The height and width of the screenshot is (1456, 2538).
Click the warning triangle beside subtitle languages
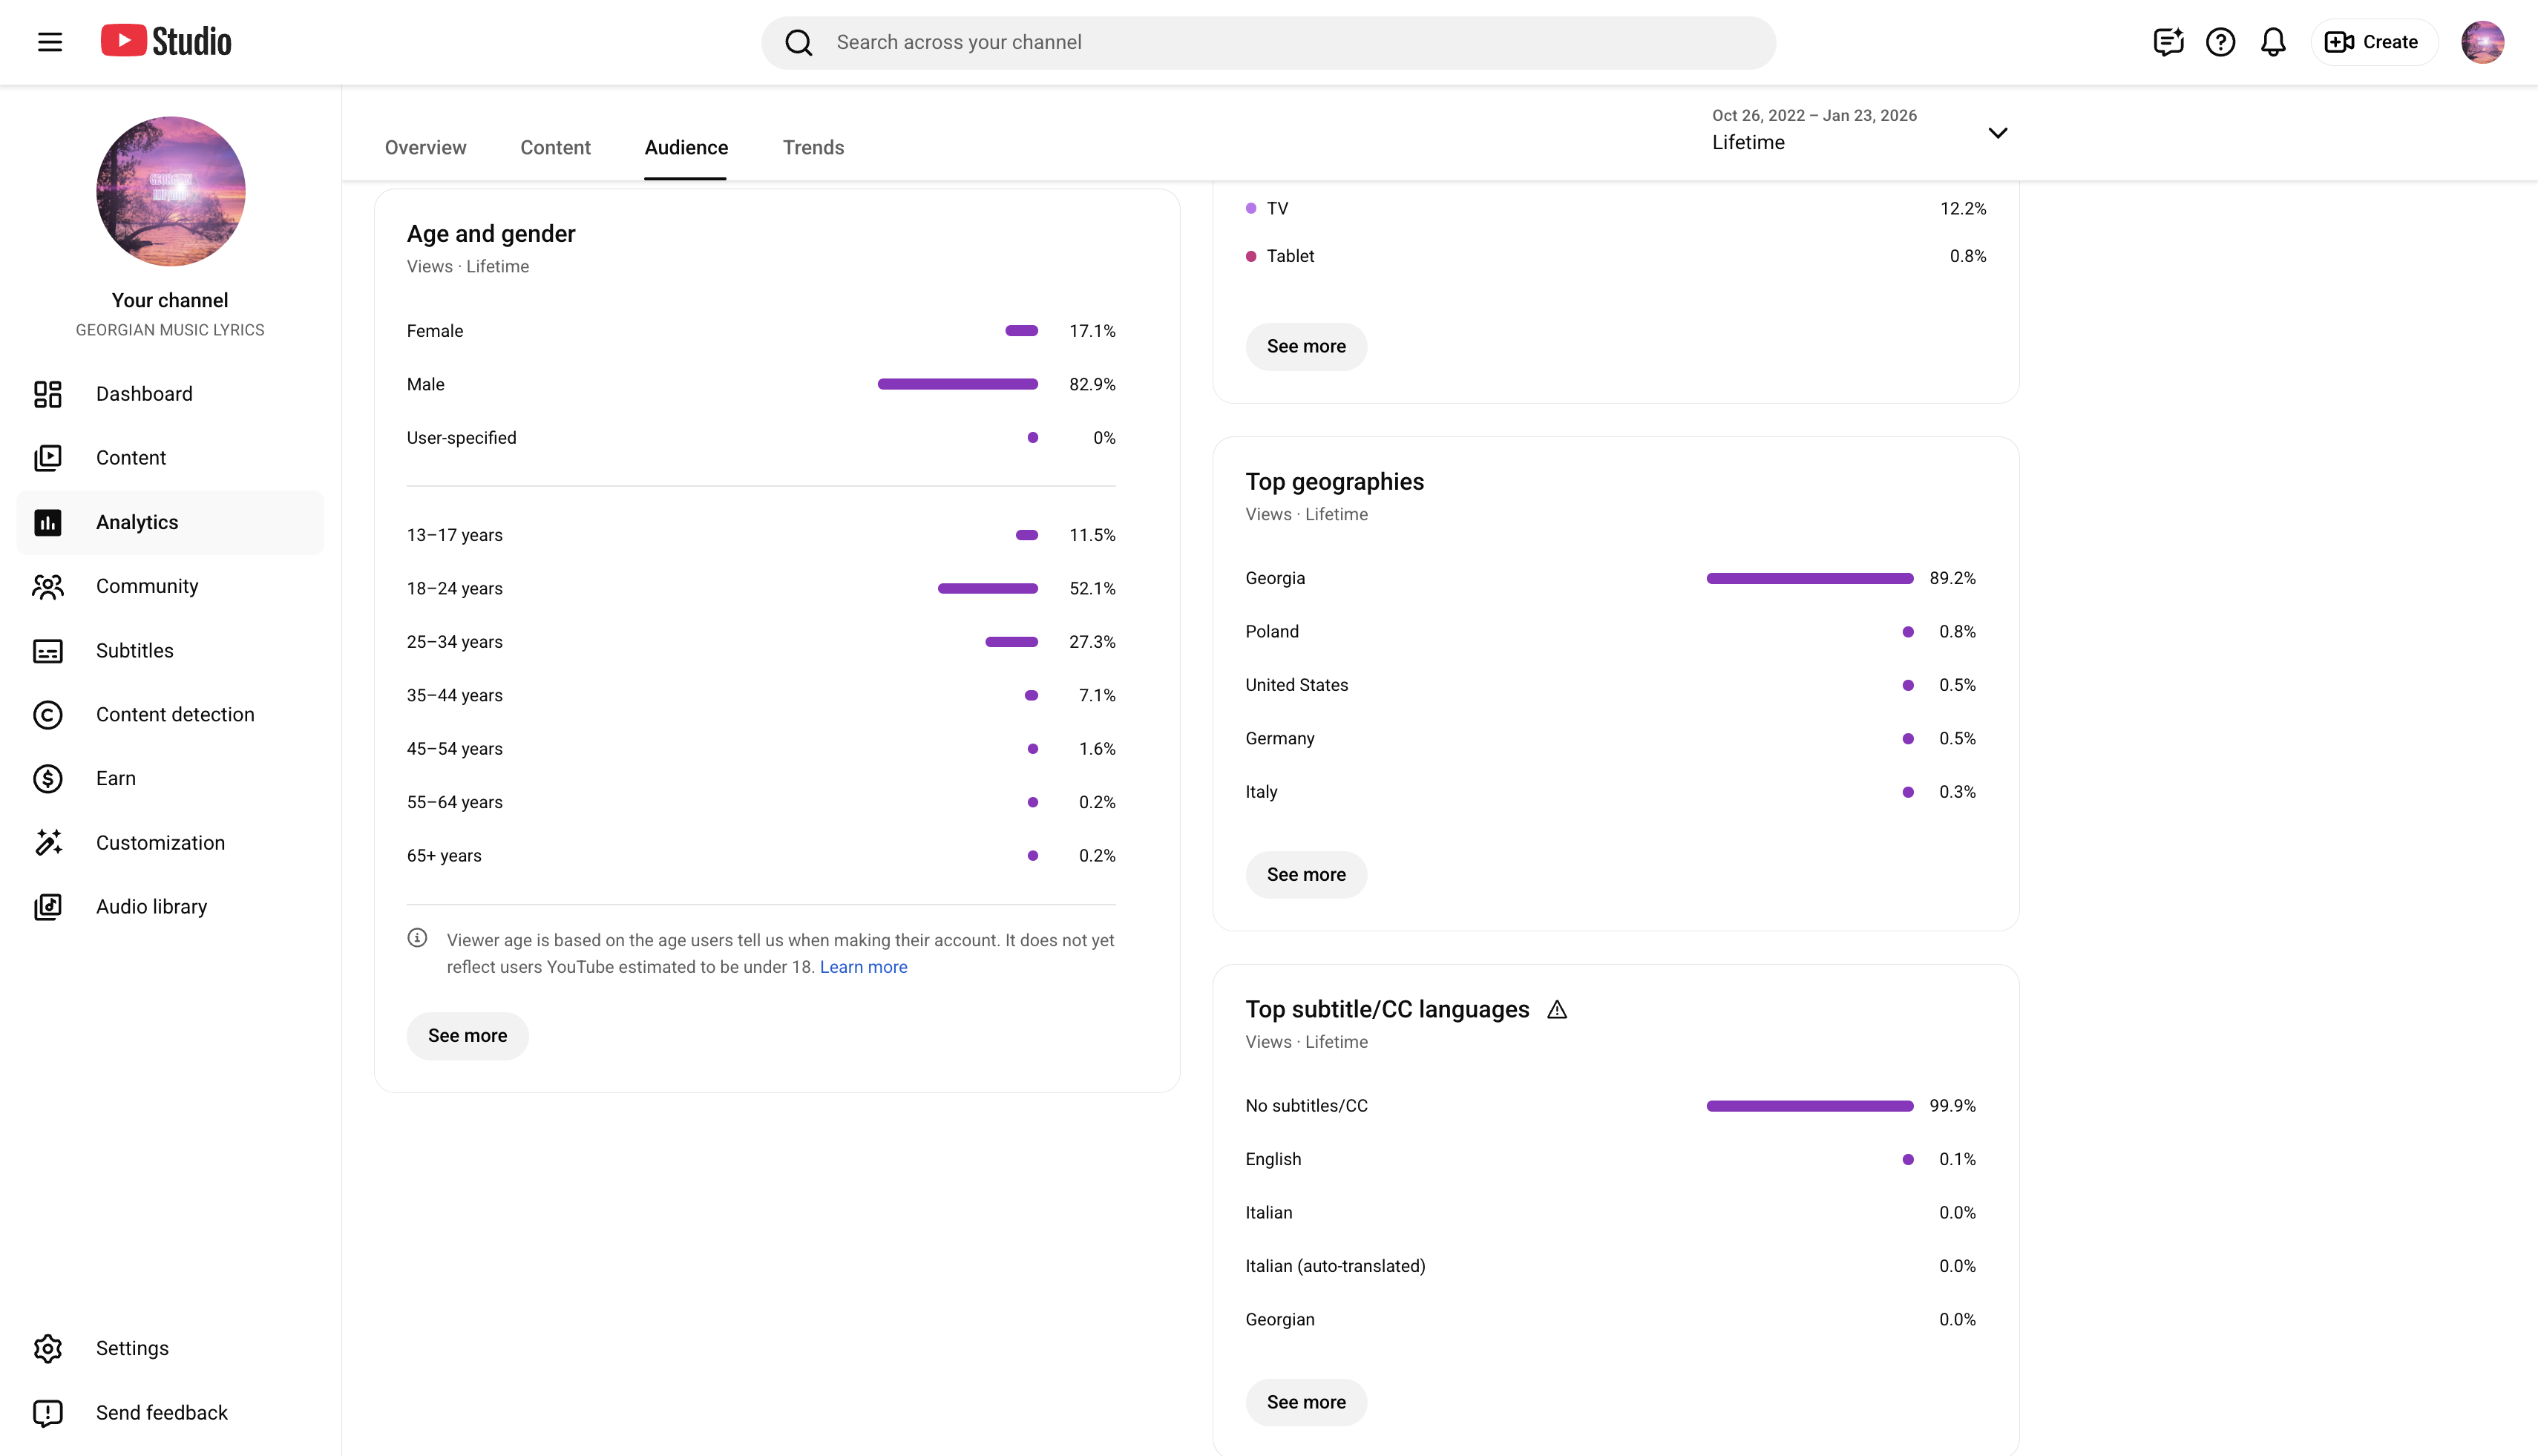tap(1557, 1010)
